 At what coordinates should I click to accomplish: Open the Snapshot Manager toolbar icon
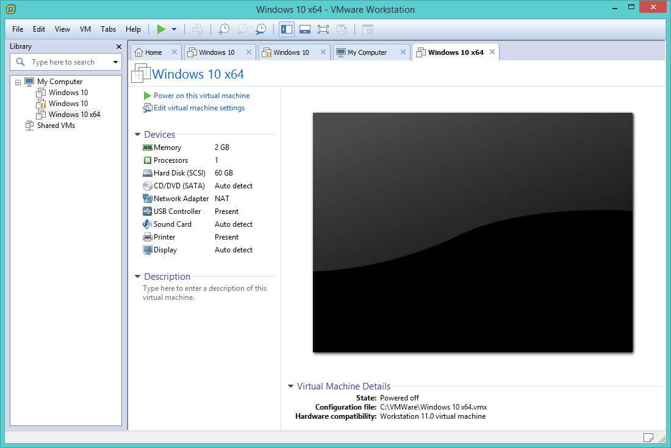coord(260,29)
